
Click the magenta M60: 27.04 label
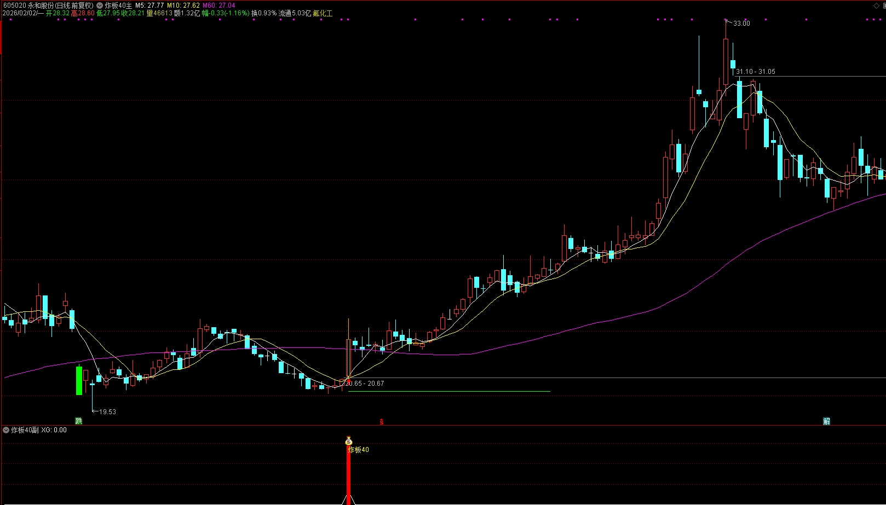coord(219,5)
